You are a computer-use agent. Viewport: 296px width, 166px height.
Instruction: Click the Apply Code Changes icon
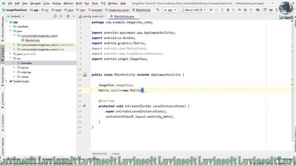222,10
